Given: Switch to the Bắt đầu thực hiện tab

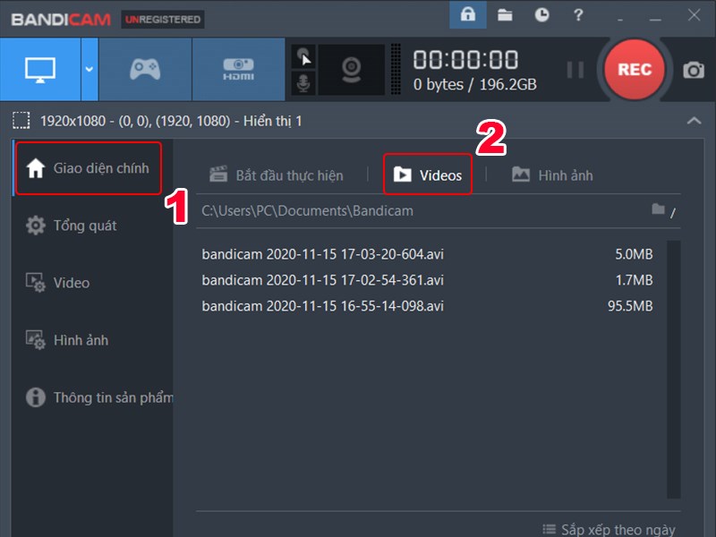Looking at the screenshot, I should point(276,175).
